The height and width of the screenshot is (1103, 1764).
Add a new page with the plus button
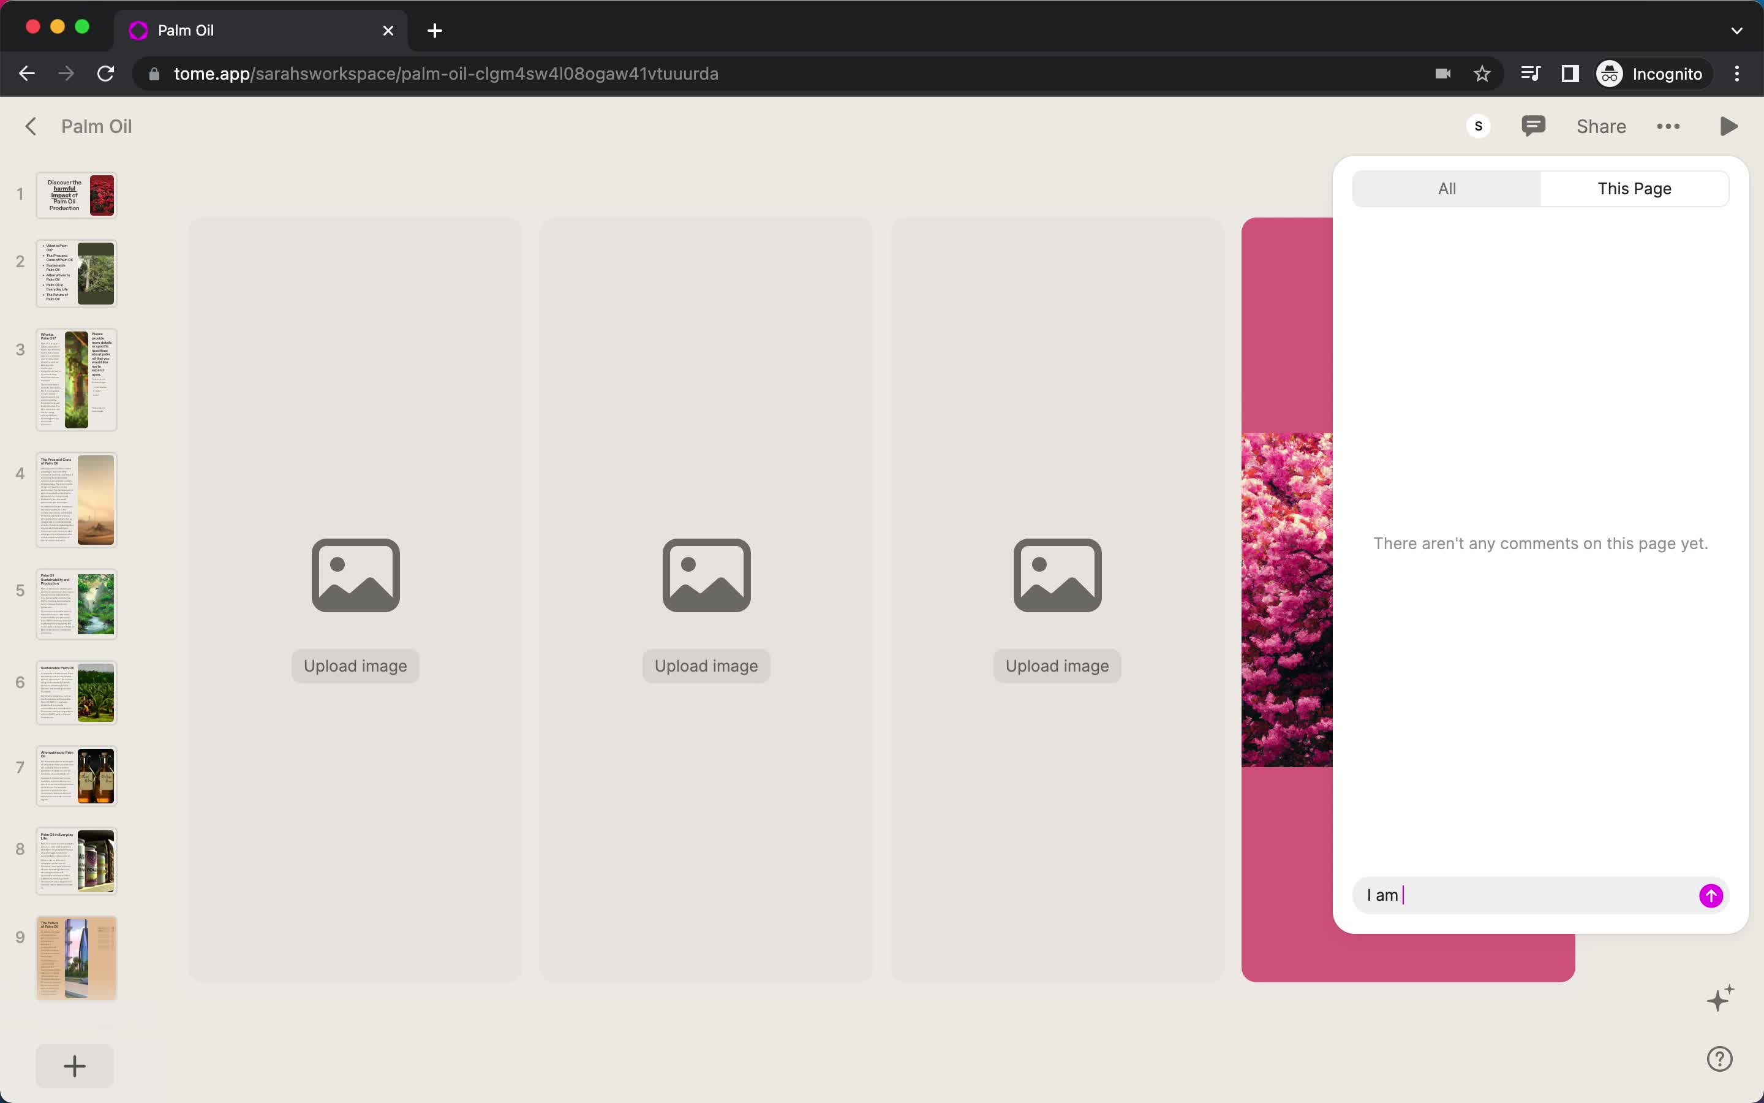tap(74, 1066)
